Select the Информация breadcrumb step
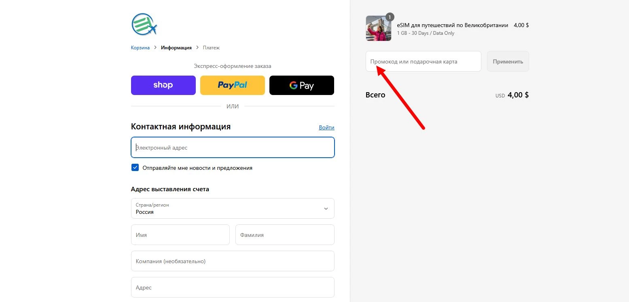Image resolution: width=629 pixels, height=302 pixels. pyautogui.click(x=176, y=48)
